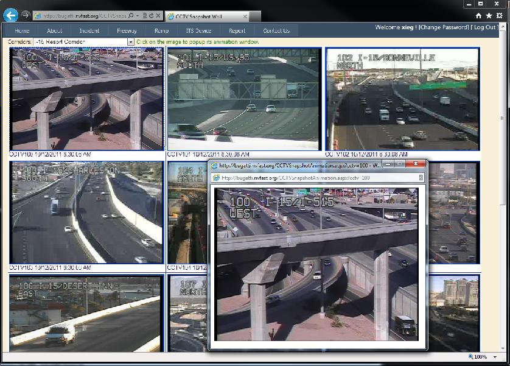Click the CCTV101 timestamp caption text
This screenshot has height=366, width=510.
[x=208, y=154]
